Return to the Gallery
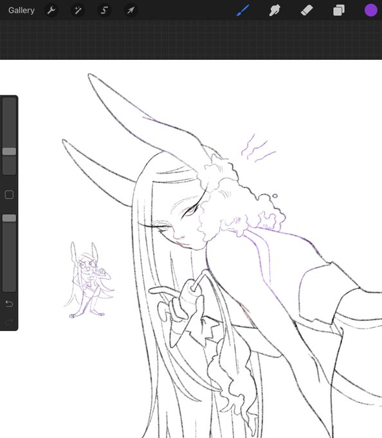Screen dimensions: 382x438 point(21,10)
